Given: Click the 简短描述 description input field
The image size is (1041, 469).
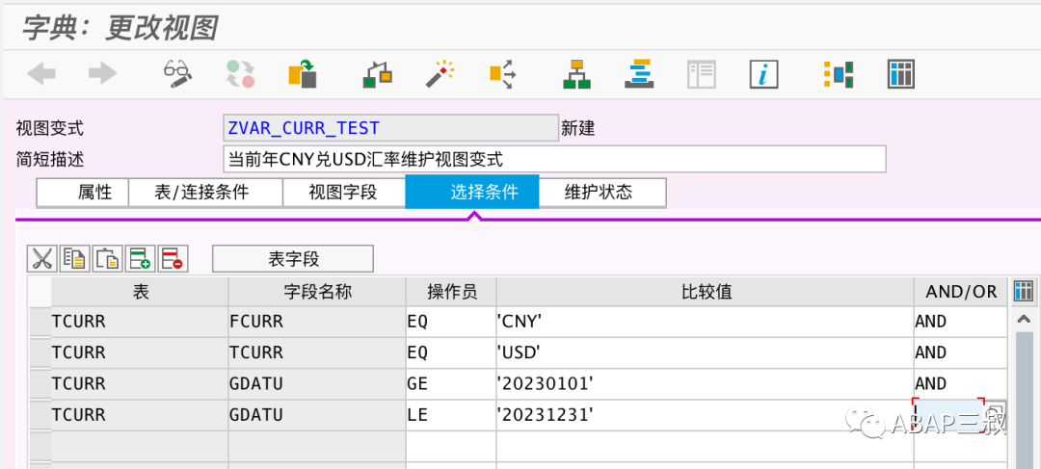Looking at the screenshot, I should (554, 159).
